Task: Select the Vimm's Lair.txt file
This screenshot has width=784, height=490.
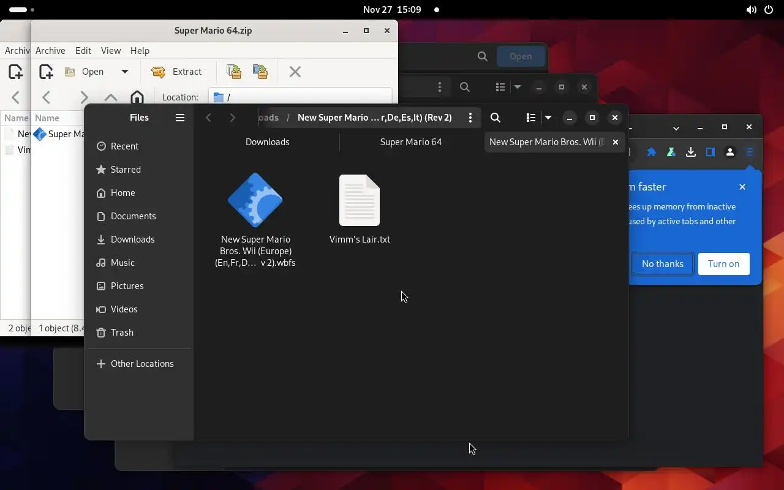Action: tap(360, 209)
